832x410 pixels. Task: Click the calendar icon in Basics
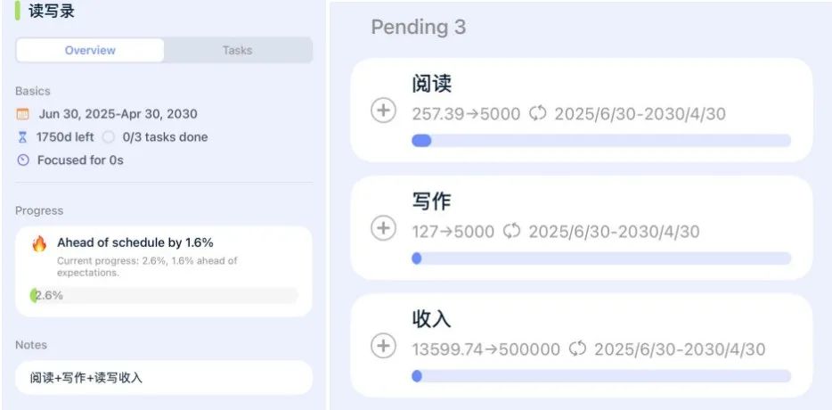click(23, 114)
